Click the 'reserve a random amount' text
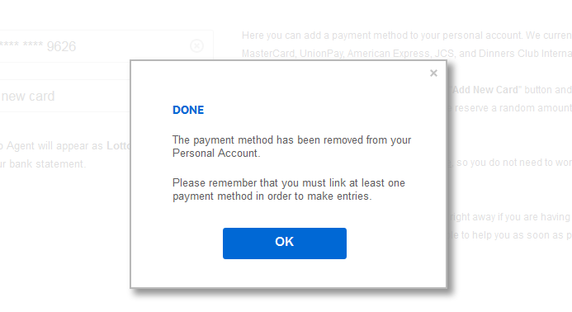Screen dimensions: 572x312 pyautogui.click(x=513, y=108)
